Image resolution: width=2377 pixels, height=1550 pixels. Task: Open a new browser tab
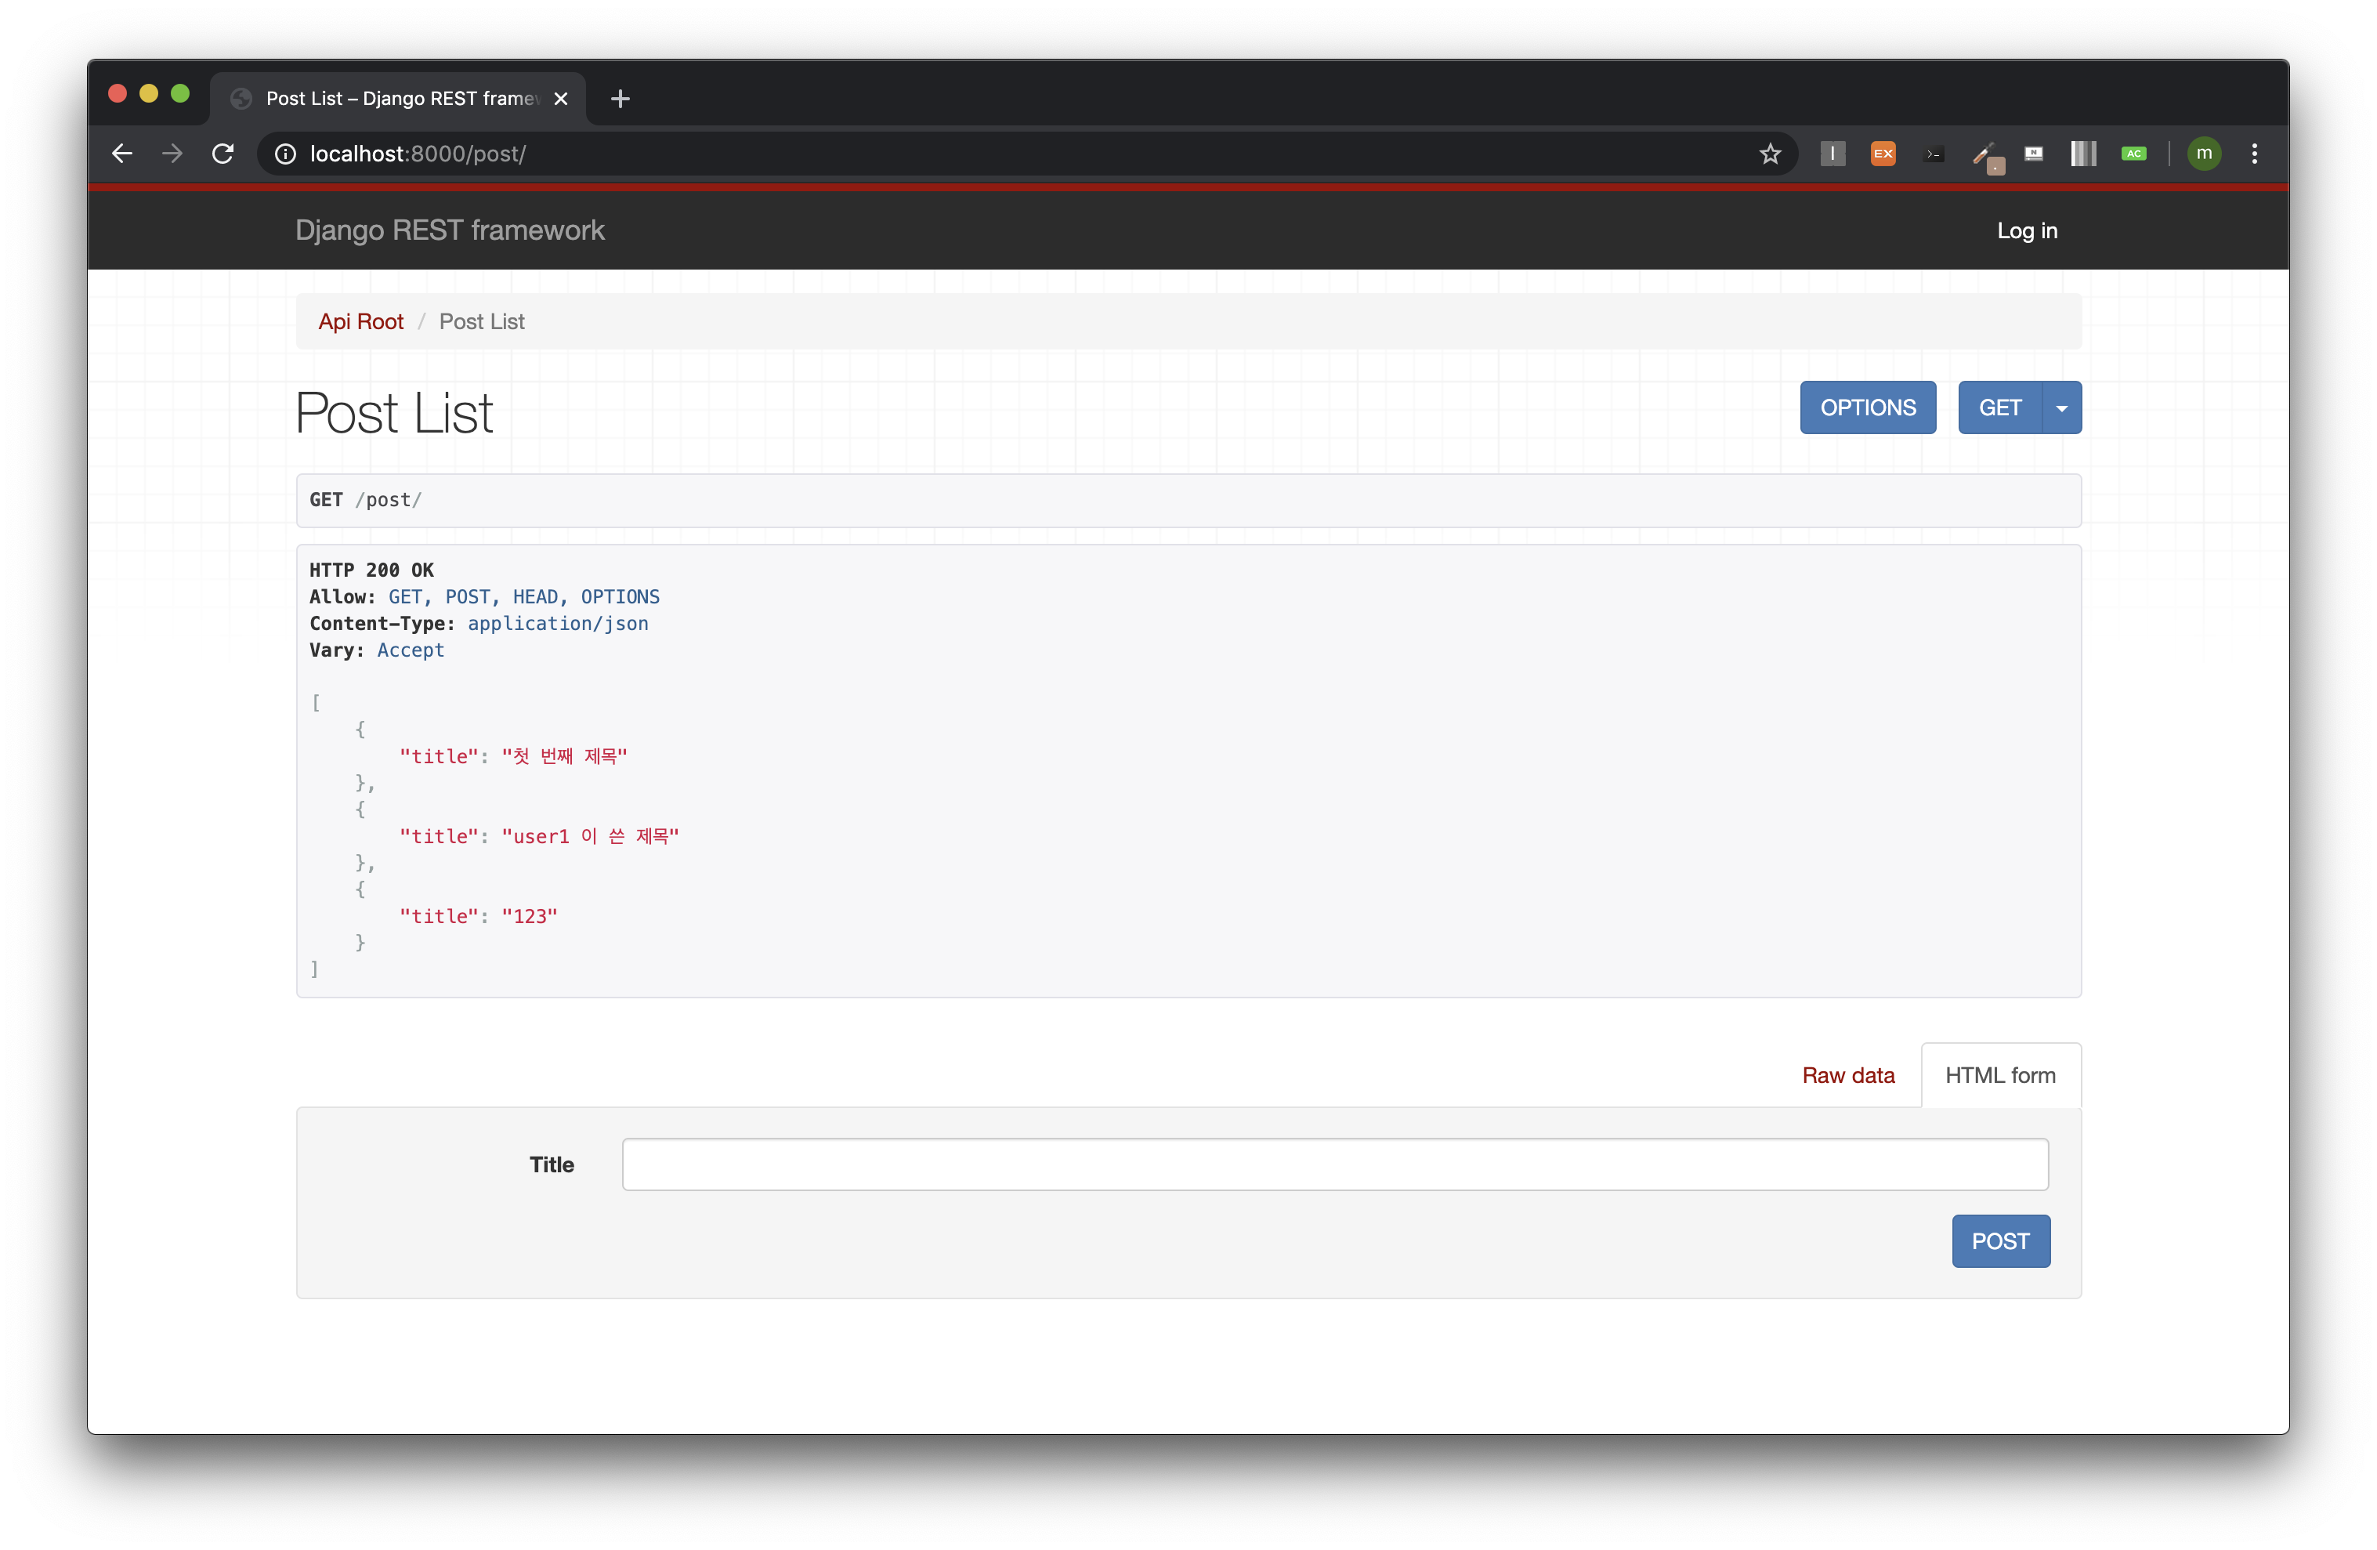[620, 99]
